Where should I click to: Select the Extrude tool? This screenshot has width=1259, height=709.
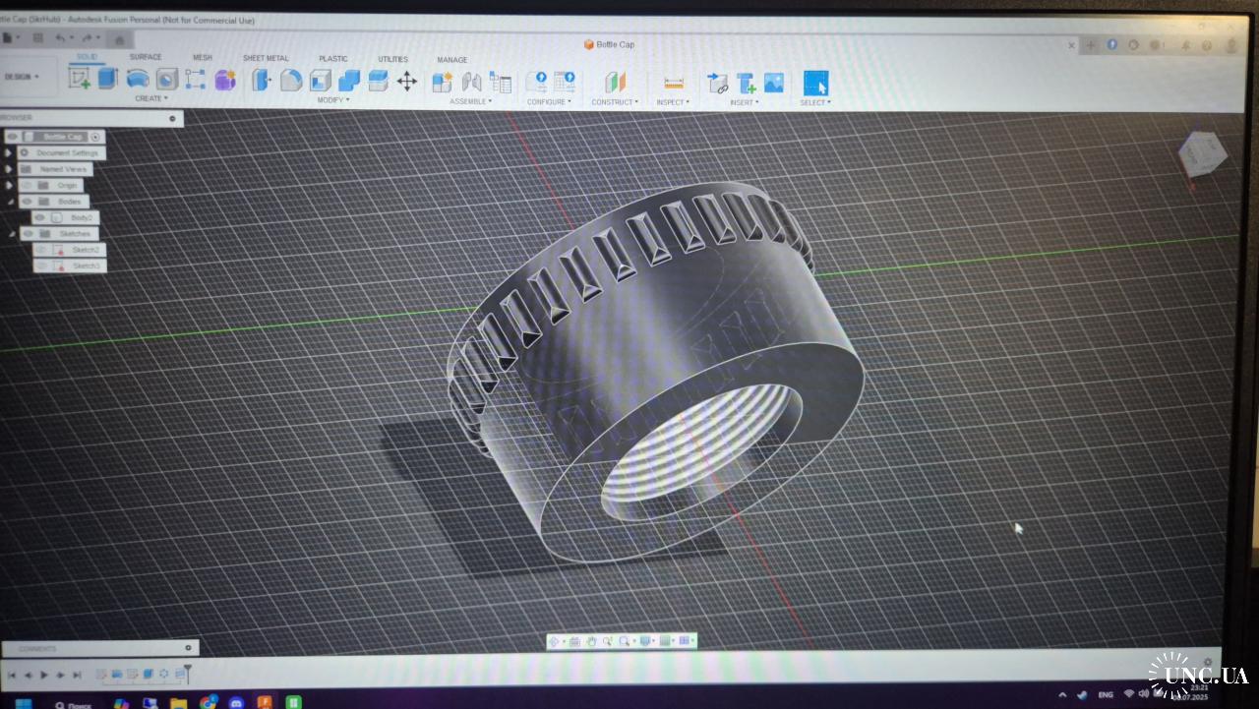point(108,79)
